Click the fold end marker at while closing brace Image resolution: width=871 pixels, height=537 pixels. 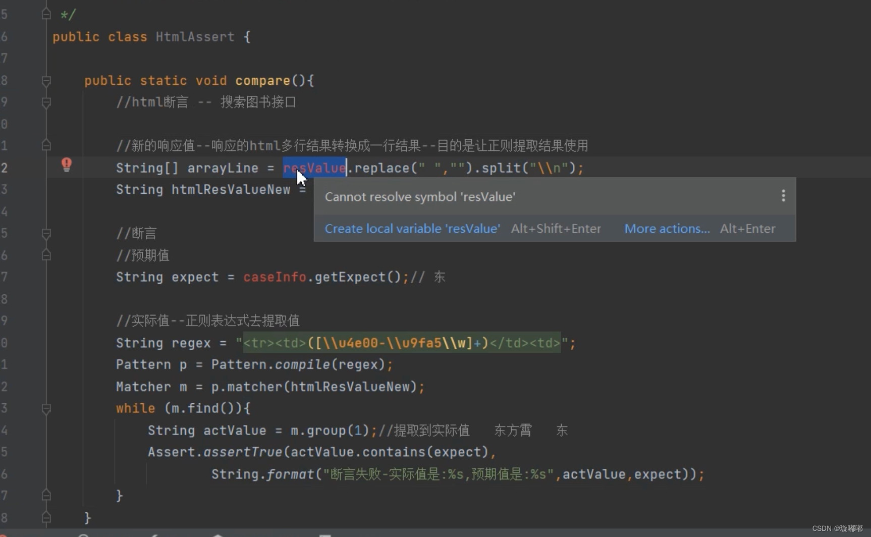tap(46, 496)
